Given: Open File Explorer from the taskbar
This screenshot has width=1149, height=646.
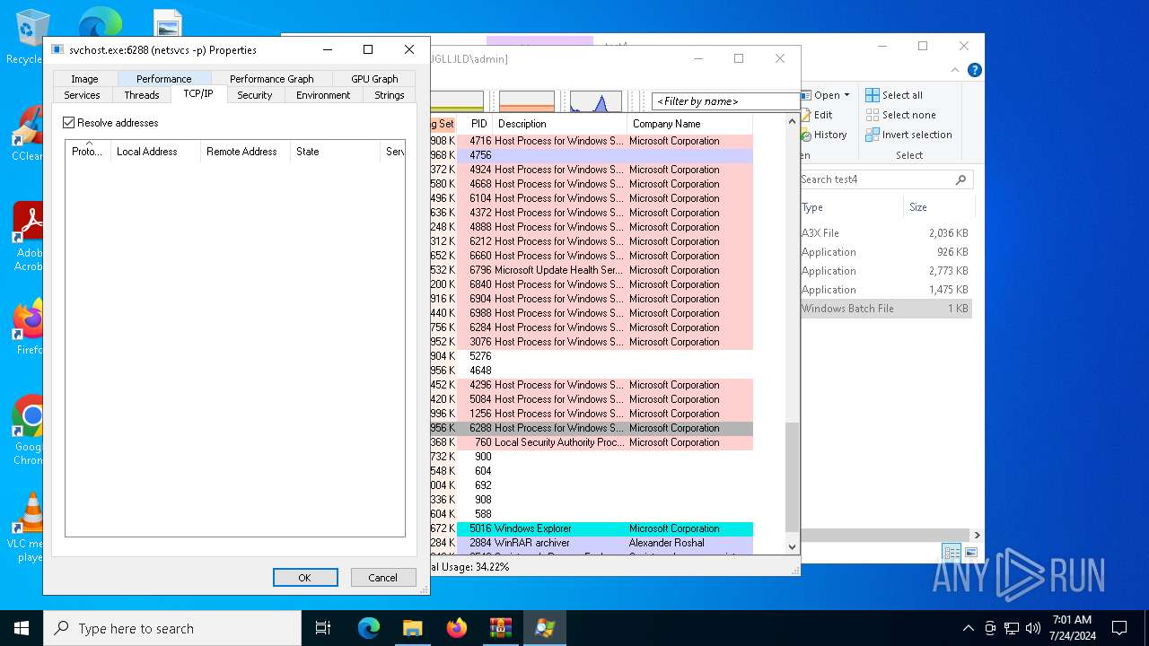Looking at the screenshot, I should point(412,628).
